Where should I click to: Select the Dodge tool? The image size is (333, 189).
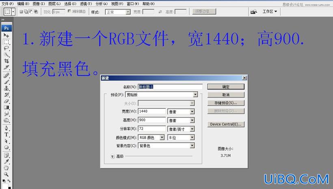click(6, 120)
